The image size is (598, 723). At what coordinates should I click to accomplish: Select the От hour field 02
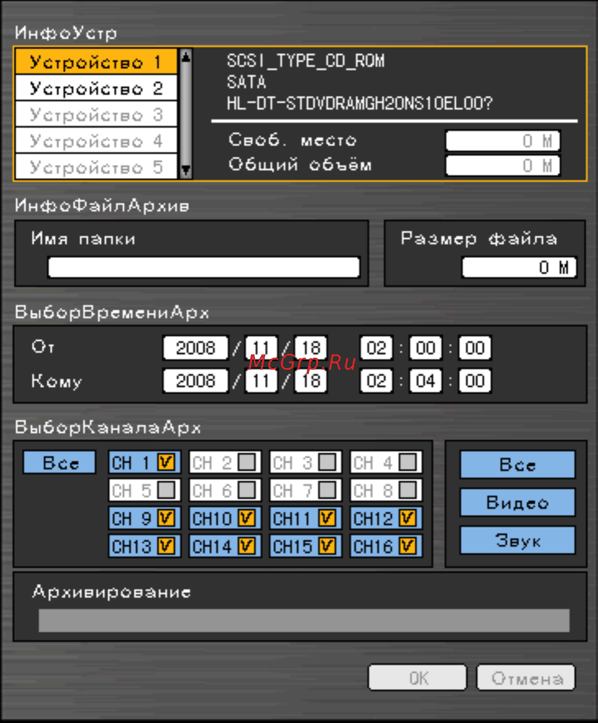(376, 348)
